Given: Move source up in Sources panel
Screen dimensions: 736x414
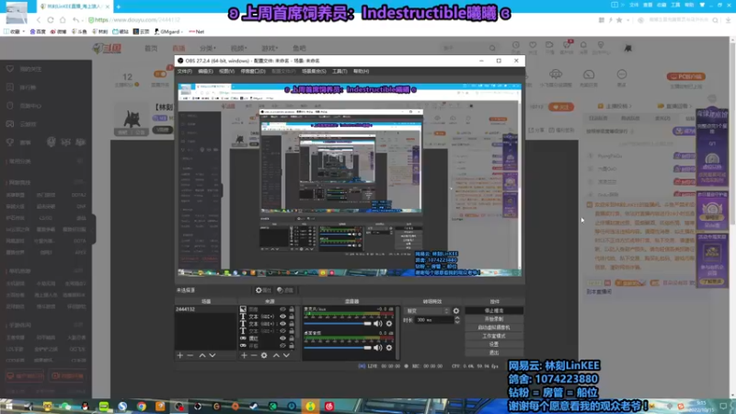Looking at the screenshot, I should coord(276,355).
